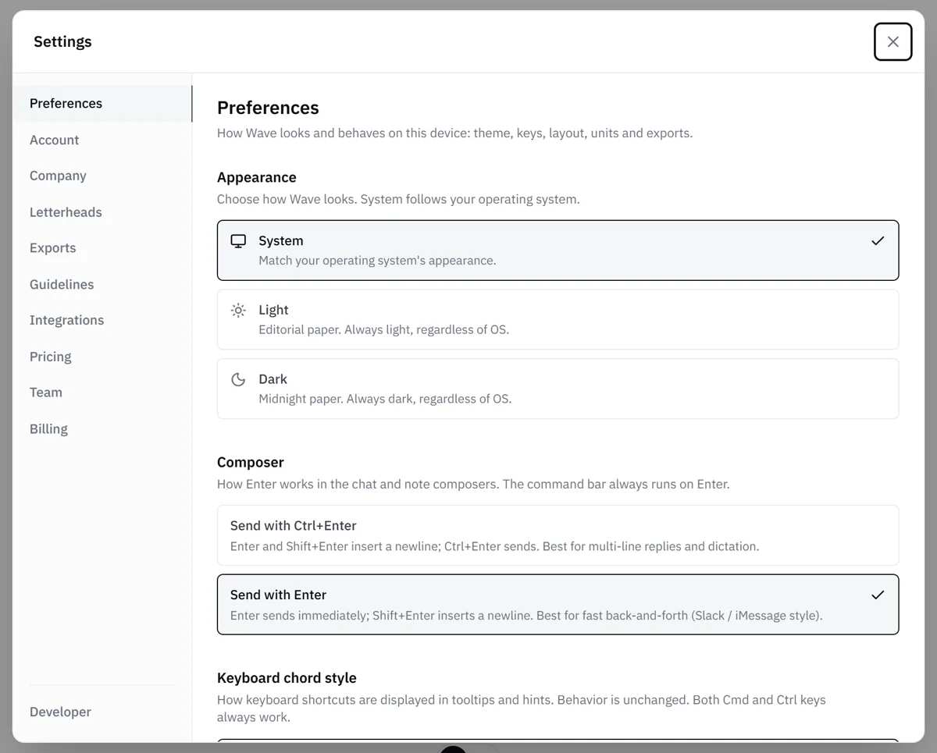Select Send with Enter composer option
The width and height of the screenshot is (937, 753).
coord(558,605)
